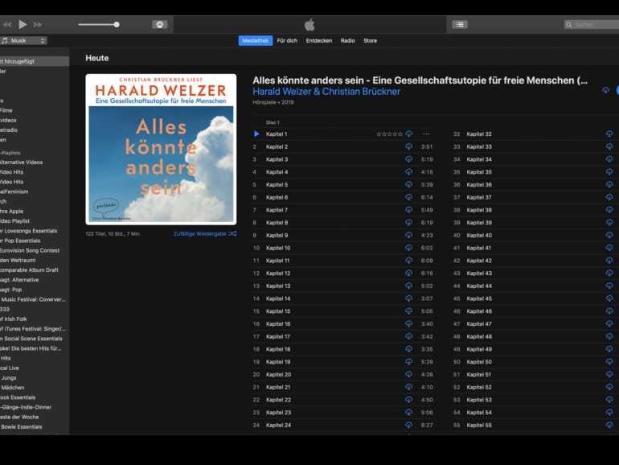Select the Kapitel 14 track title
The height and width of the screenshot is (465, 619).
(x=278, y=298)
